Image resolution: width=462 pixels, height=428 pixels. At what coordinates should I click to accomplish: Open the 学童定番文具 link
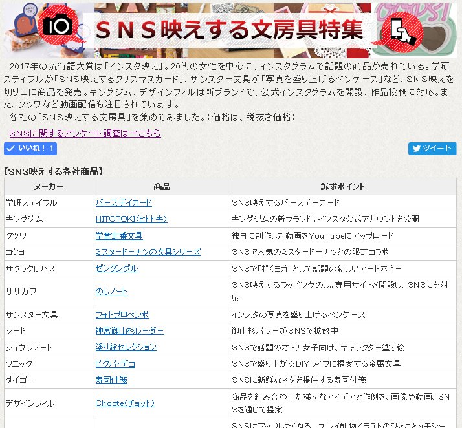pos(119,236)
